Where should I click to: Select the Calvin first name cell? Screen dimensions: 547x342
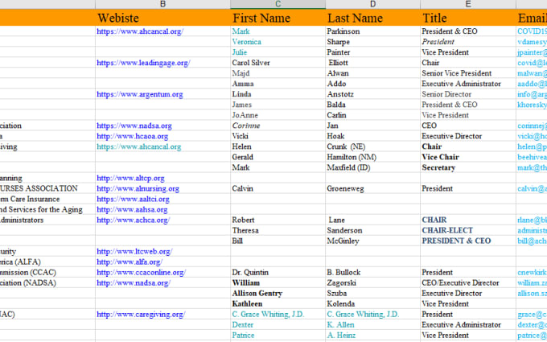click(x=278, y=188)
